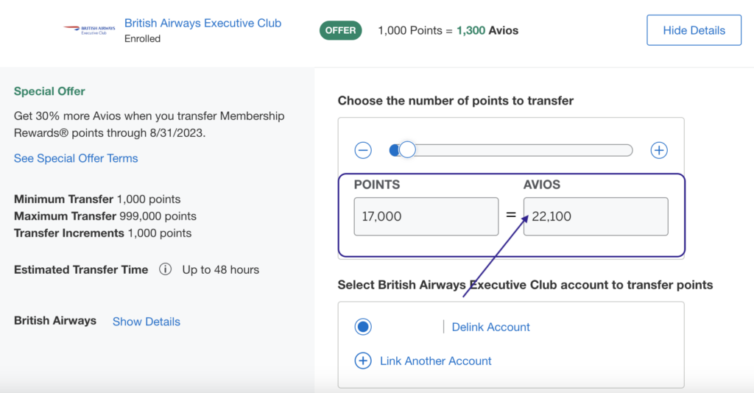The width and height of the screenshot is (754, 393).
Task: Click the Link Another Account link
Action: [x=436, y=361]
